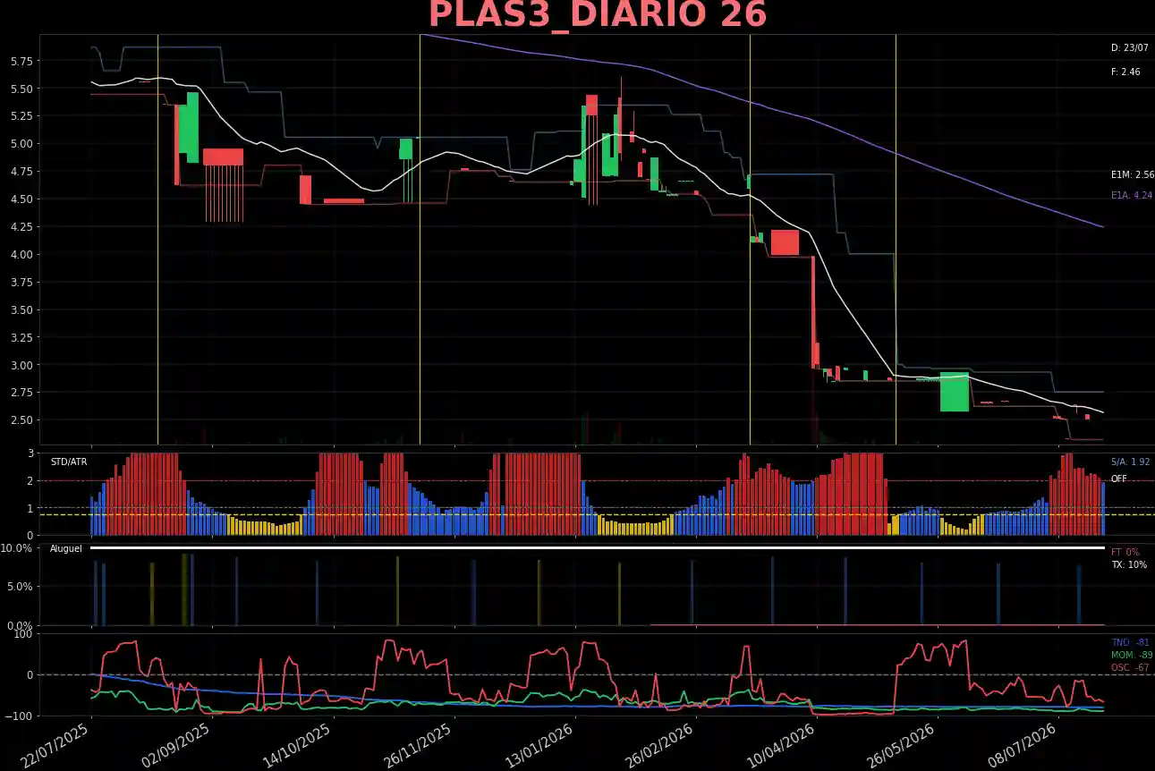Click the 5.75 price axis tick
Viewport: 1155px width, 771px height.
(21, 62)
